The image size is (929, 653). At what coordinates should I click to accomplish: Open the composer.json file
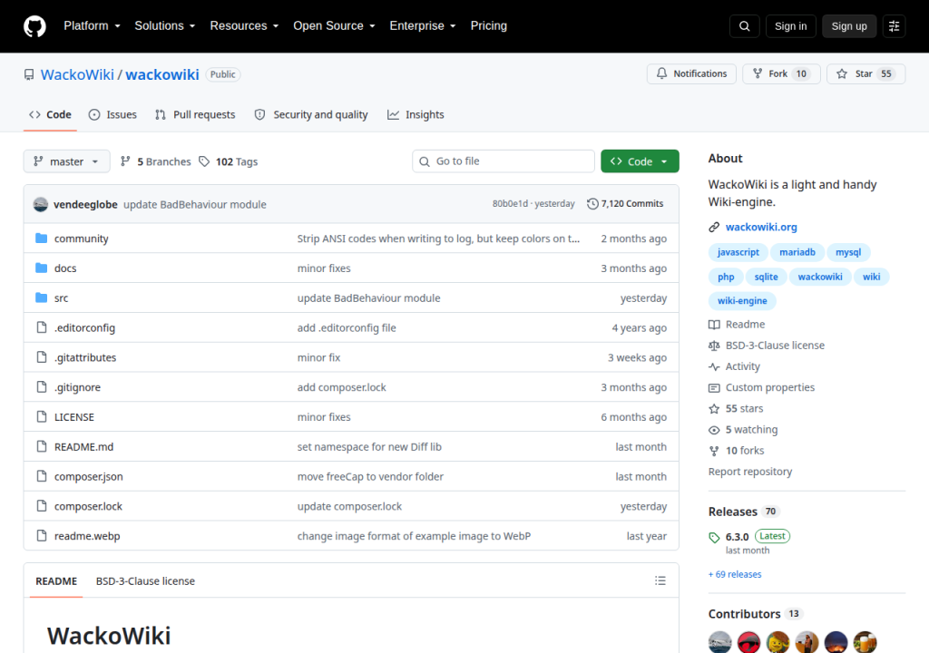pos(89,476)
